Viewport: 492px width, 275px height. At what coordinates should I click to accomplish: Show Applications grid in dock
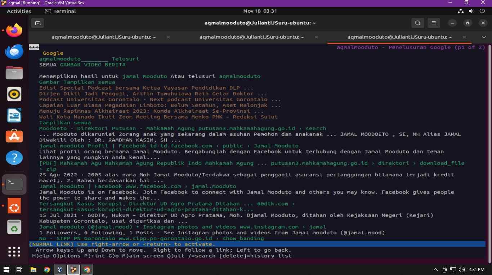click(x=14, y=251)
